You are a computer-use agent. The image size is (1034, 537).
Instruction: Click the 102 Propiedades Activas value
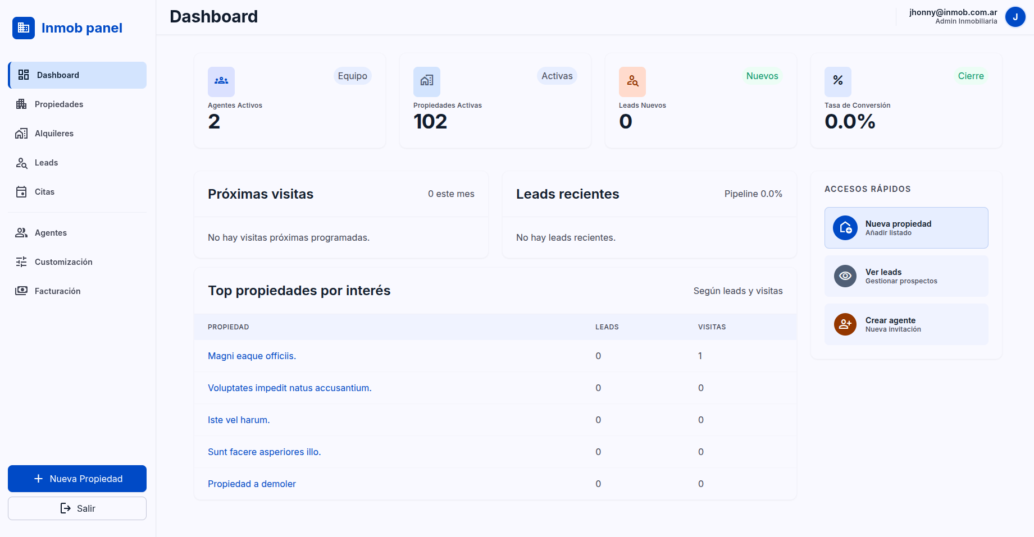[x=430, y=122]
